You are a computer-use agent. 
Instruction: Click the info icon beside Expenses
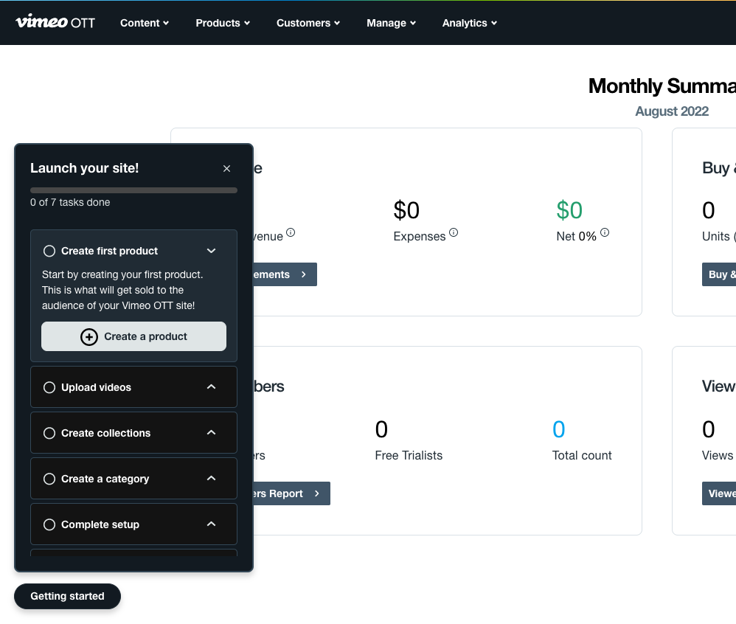(x=454, y=233)
